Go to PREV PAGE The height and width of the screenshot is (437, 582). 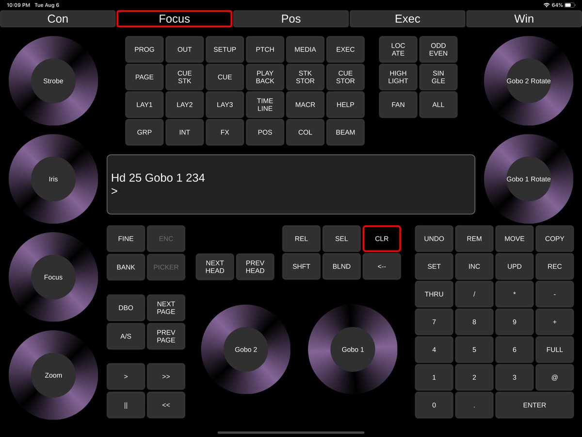(x=166, y=336)
